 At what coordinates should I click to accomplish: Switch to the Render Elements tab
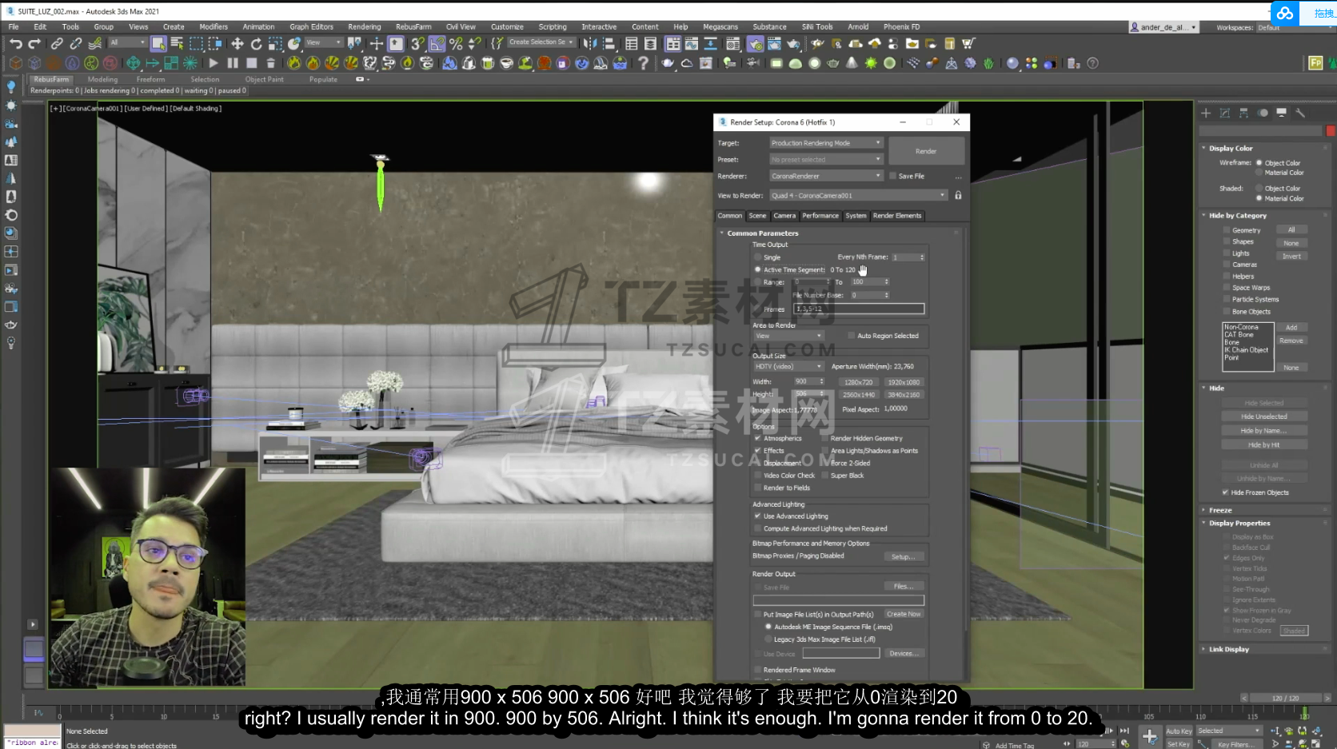point(897,216)
